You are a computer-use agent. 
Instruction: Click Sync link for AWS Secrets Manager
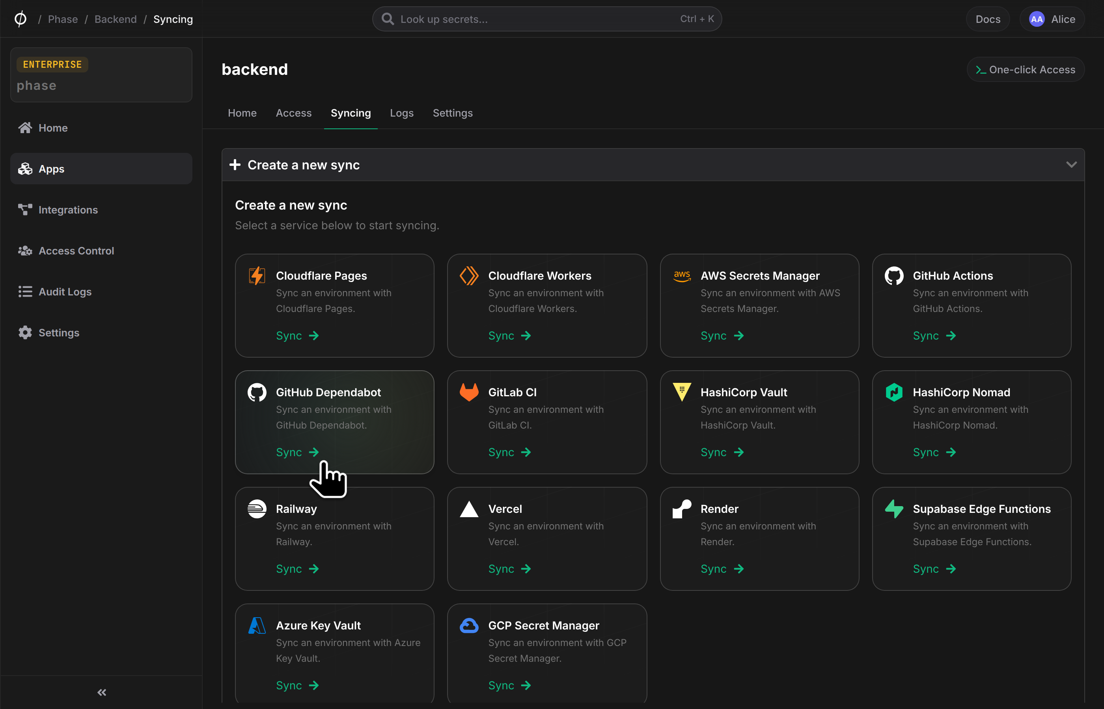click(722, 336)
